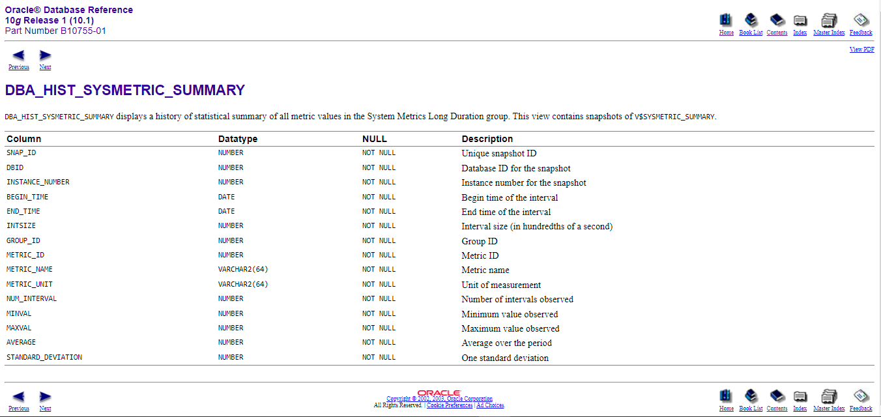Click the top Next text link
The width and height of the screenshot is (881, 417).
pyautogui.click(x=45, y=67)
